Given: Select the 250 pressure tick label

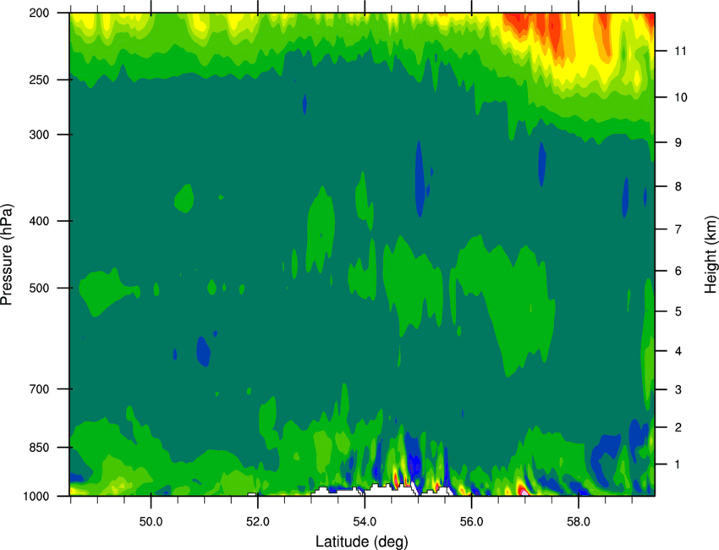Looking at the screenshot, I should point(40,80).
